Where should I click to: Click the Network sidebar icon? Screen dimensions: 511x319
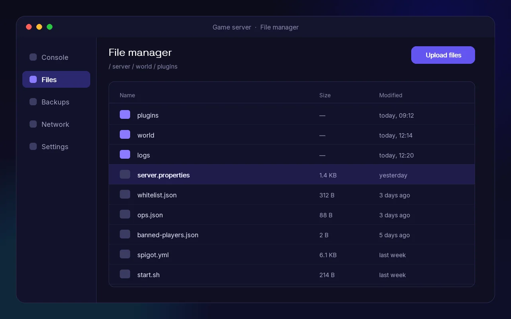[33, 124]
